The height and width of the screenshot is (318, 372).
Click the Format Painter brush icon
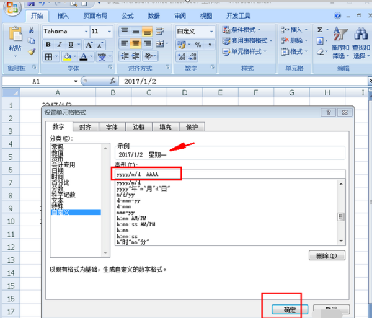(32, 51)
